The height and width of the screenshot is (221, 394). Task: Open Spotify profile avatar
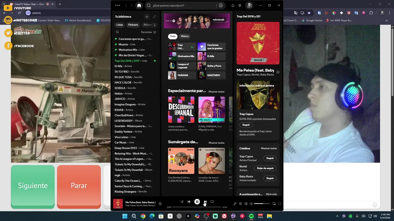click(249, 6)
